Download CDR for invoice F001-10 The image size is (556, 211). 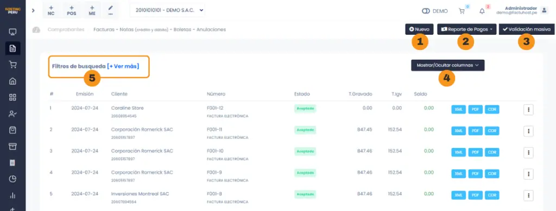pos(492,152)
